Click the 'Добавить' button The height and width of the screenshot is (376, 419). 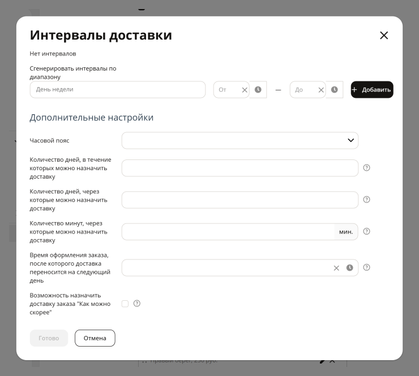click(x=372, y=90)
